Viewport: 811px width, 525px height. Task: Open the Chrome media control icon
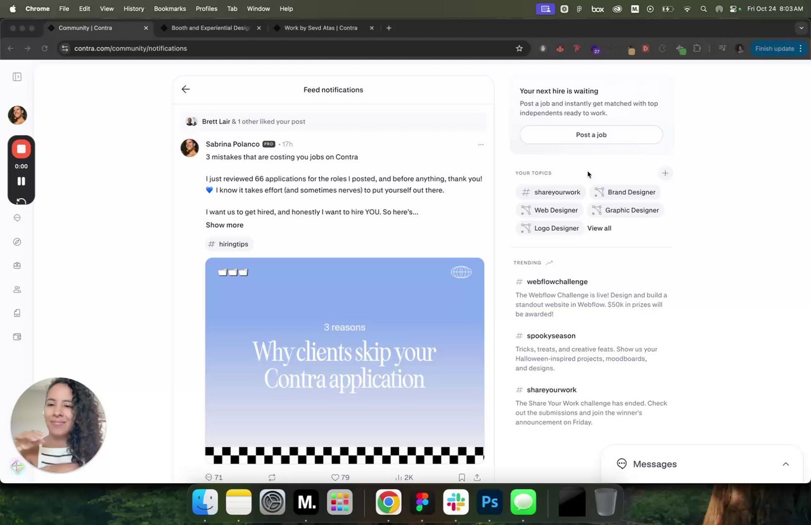click(x=722, y=48)
